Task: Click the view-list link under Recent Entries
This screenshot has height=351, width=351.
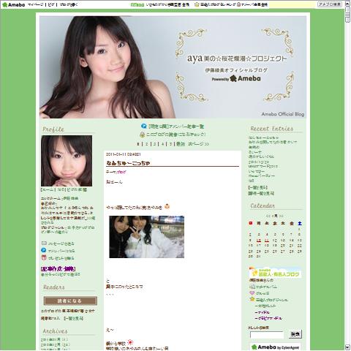Action: pyautogui.click(x=257, y=187)
